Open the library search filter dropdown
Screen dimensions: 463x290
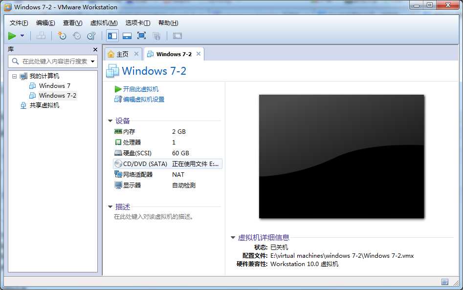(x=93, y=62)
